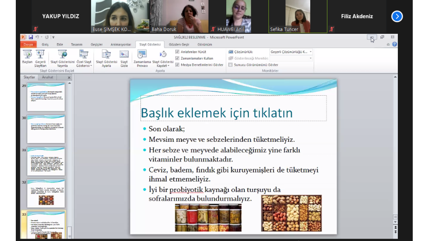429x241 pixels.
Task: Click the Dosya file button
Action: point(28,45)
